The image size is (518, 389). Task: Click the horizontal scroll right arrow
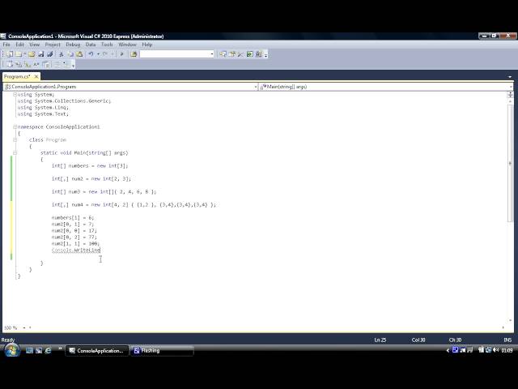click(503, 327)
